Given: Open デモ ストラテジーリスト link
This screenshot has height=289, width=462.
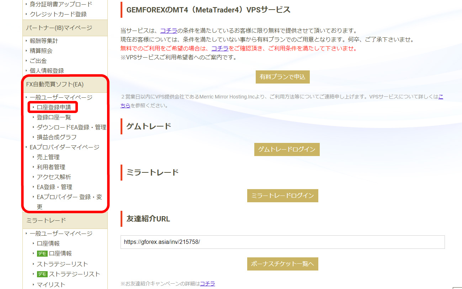Looking at the screenshot, I should (x=69, y=274).
